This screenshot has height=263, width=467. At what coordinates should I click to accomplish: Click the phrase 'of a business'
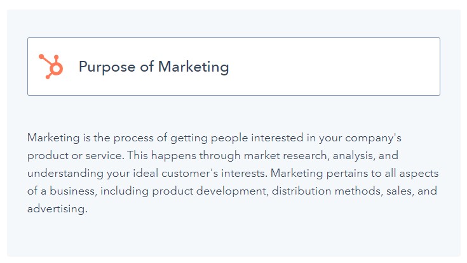[x=60, y=191]
